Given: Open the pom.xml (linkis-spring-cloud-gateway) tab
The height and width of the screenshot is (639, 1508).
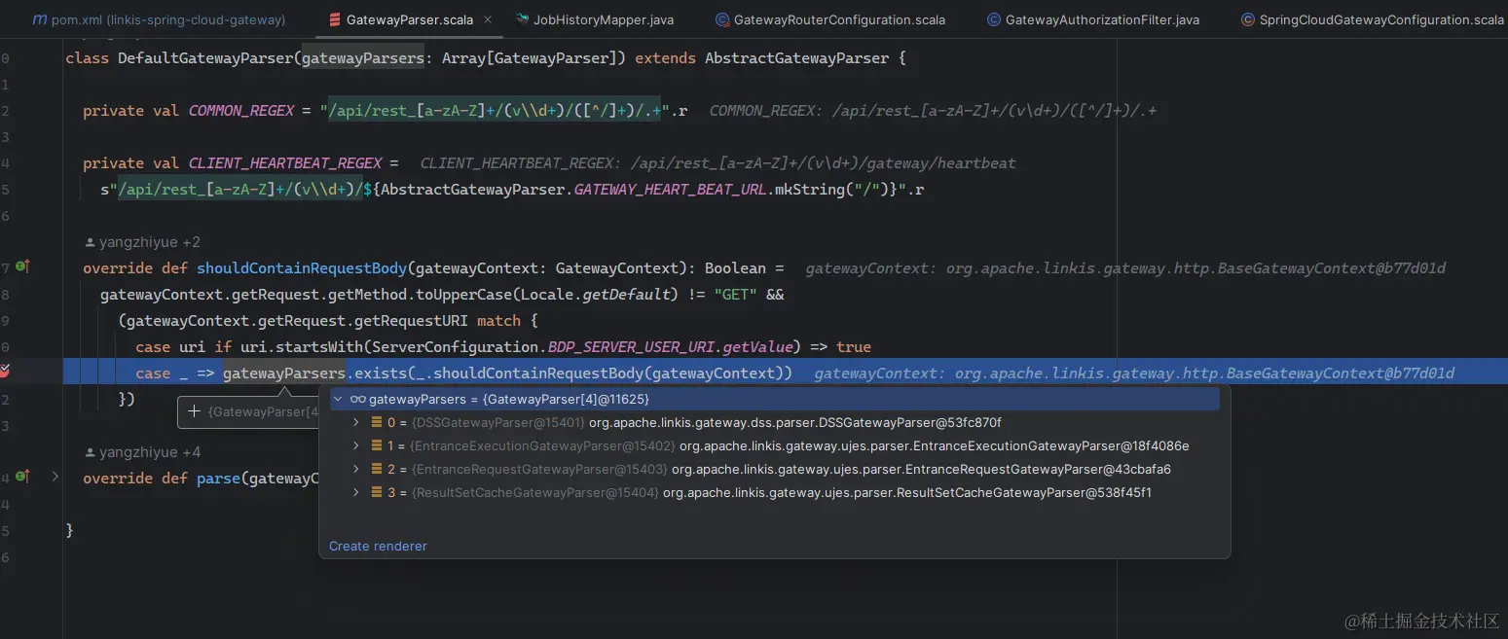Looking at the screenshot, I should [x=159, y=19].
